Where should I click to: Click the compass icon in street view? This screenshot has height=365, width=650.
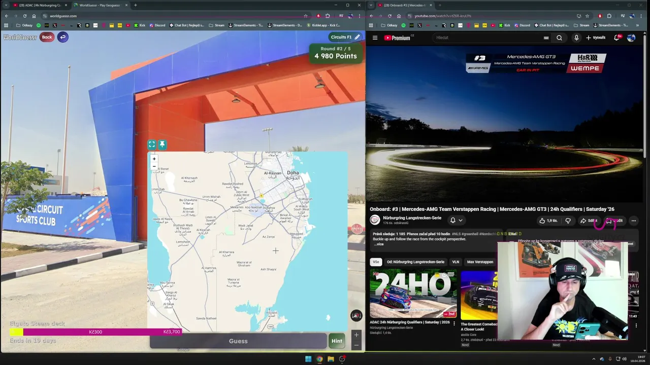point(356,315)
